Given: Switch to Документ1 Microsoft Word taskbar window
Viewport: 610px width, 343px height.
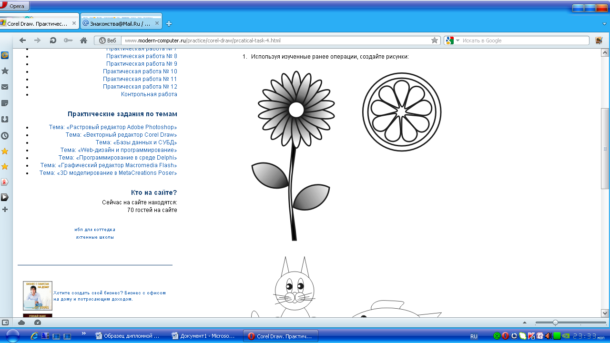Looking at the screenshot, I should coord(204,336).
